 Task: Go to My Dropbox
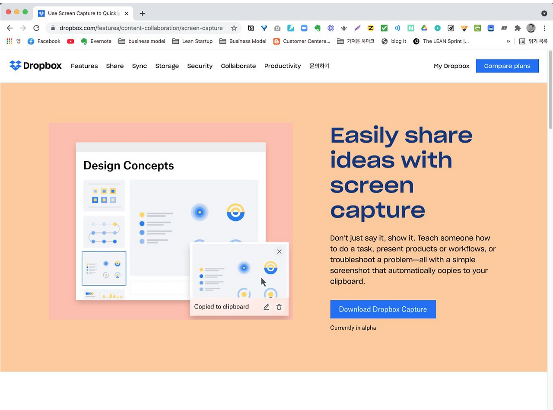click(451, 66)
